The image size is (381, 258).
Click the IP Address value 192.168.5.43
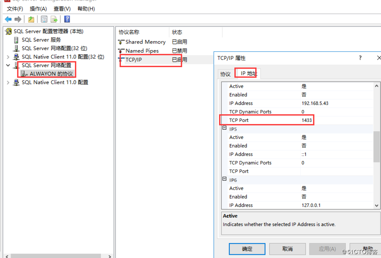click(315, 103)
